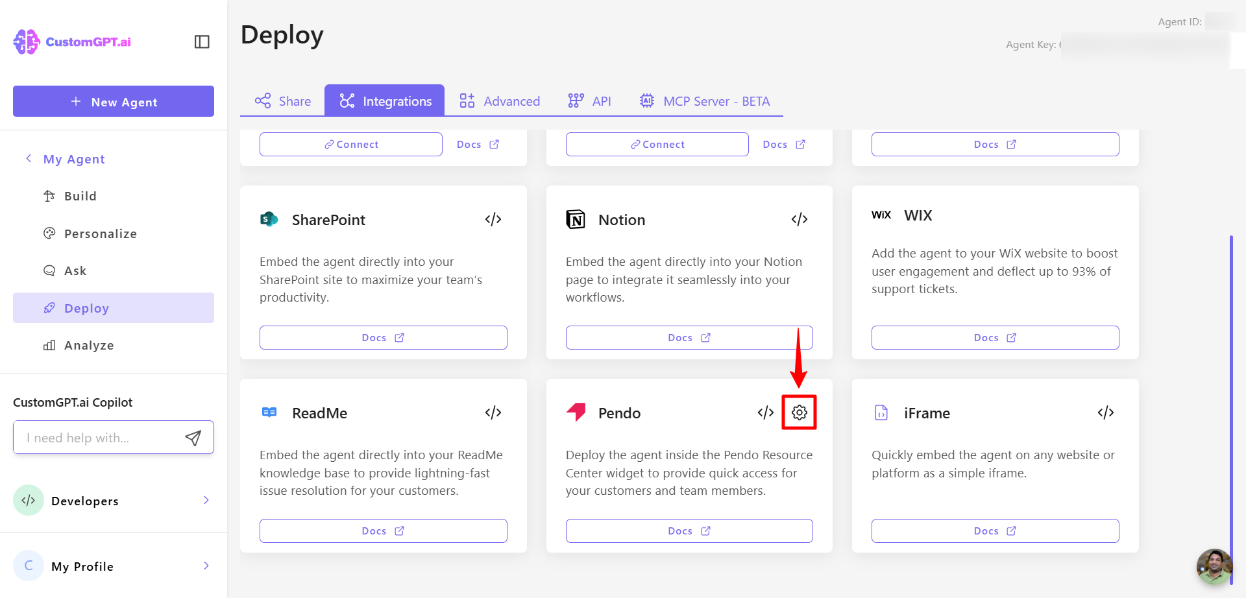Click the Deploy page heading
This screenshot has width=1246, height=598.
click(x=282, y=35)
